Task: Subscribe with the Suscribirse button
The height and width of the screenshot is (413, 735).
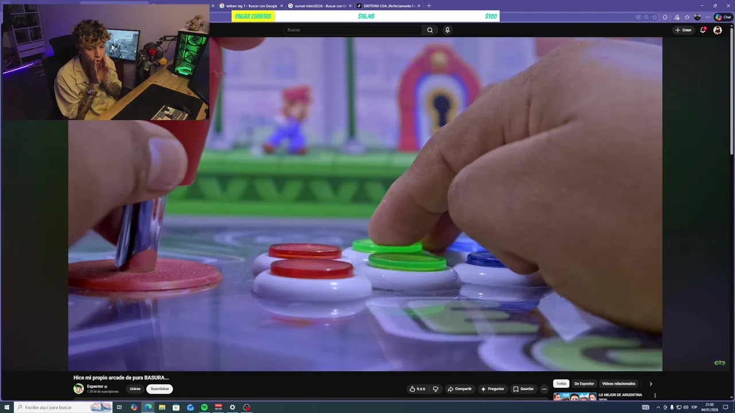Action: coord(160,389)
